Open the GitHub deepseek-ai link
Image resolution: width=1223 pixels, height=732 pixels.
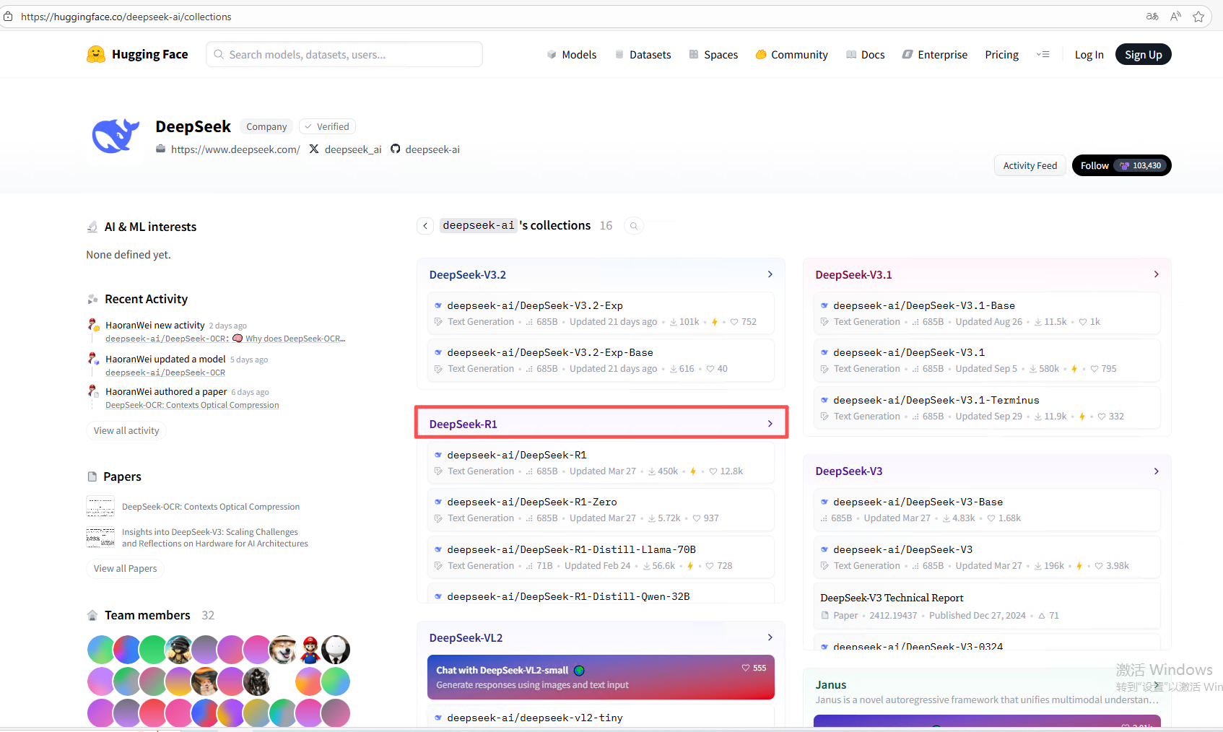[425, 149]
